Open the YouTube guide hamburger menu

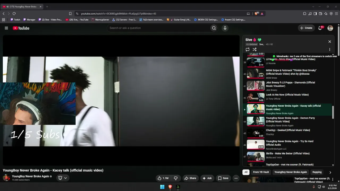click(x=6, y=28)
